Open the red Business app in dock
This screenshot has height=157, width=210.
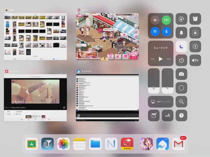[127, 144]
